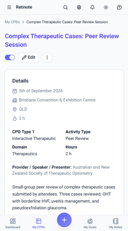Click the map pin icon beside QLD
Viewport: 128px width, 231px height.
tap(14, 109)
